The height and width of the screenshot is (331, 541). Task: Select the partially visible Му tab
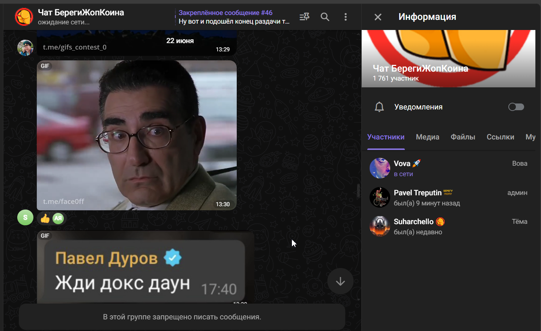[x=530, y=137]
